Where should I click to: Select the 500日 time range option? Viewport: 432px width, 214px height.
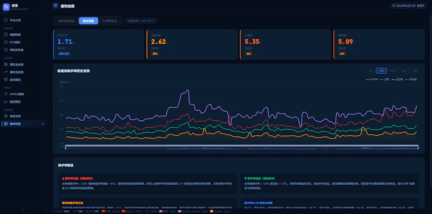click(404, 71)
